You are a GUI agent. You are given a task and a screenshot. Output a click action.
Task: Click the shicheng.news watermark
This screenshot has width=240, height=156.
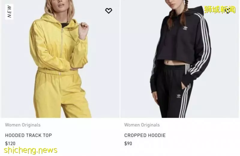[x=31, y=150]
